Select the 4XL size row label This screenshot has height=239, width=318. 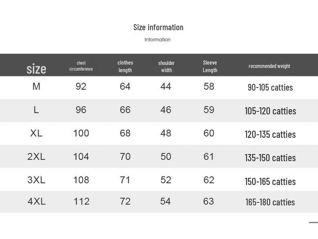click(36, 202)
